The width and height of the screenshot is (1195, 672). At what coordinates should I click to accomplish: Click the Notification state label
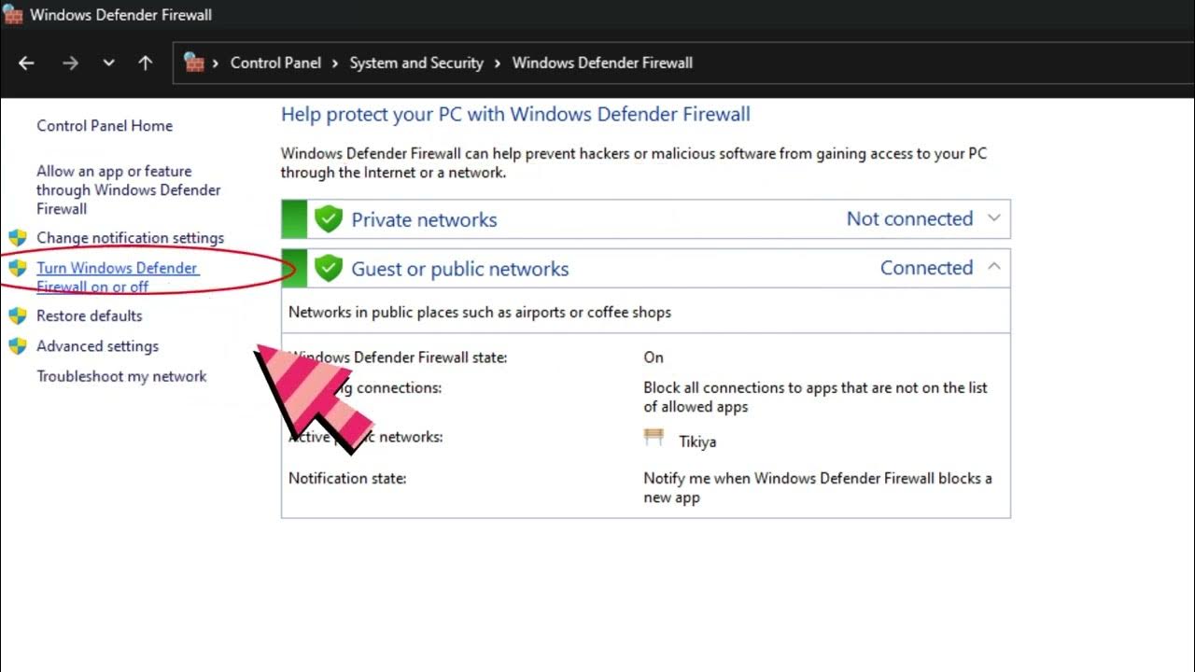pyautogui.click(x=347, y=479)
